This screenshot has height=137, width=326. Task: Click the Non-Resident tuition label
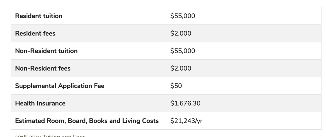[46, 51]
